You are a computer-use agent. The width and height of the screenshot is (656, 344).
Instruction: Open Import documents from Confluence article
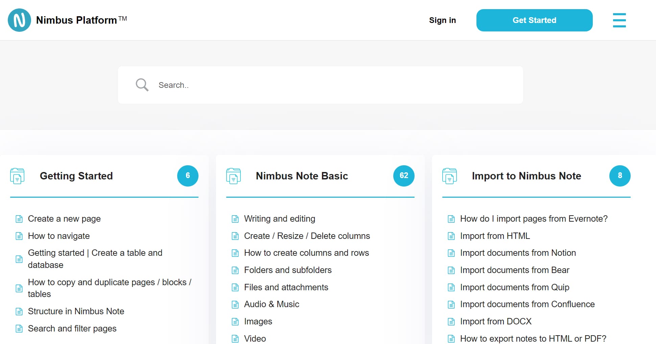click(x=528, y=304)
